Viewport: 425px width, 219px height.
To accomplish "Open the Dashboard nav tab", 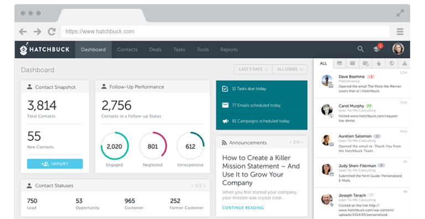I will (x=93, y=50).
